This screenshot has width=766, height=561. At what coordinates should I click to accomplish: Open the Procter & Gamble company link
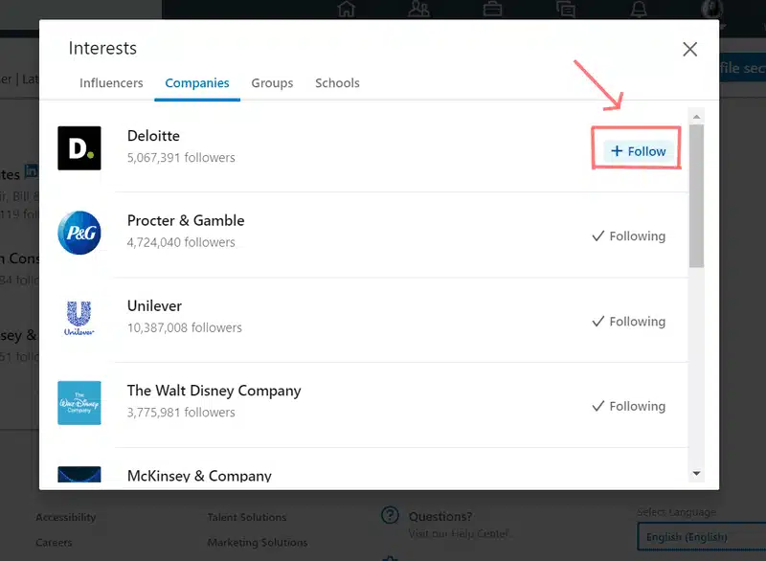click(x=186, y=221)
